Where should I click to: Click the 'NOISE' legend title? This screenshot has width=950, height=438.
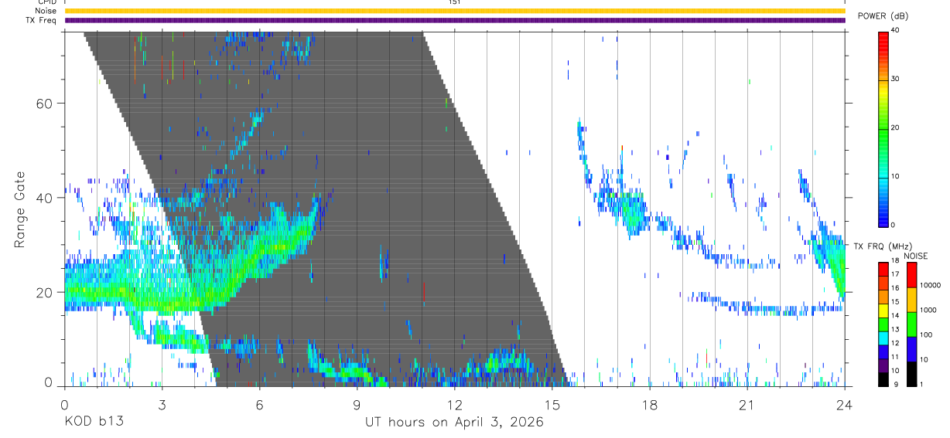(x=916, y=256)
